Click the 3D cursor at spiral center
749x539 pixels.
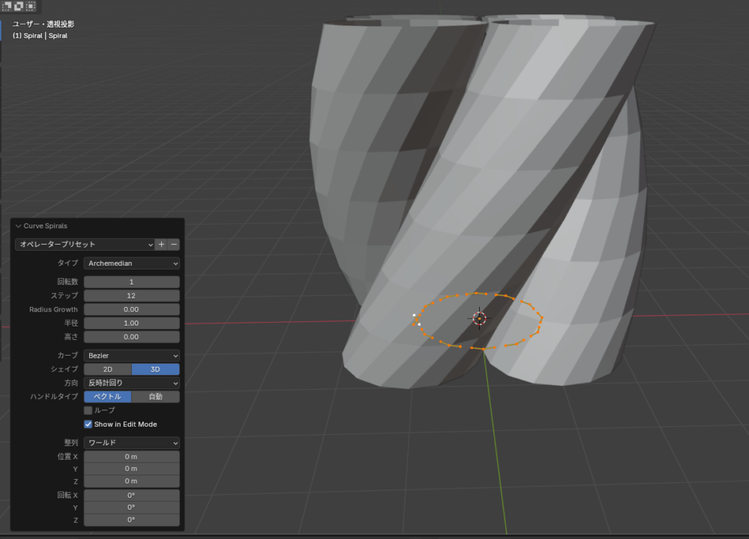[479, 318]
